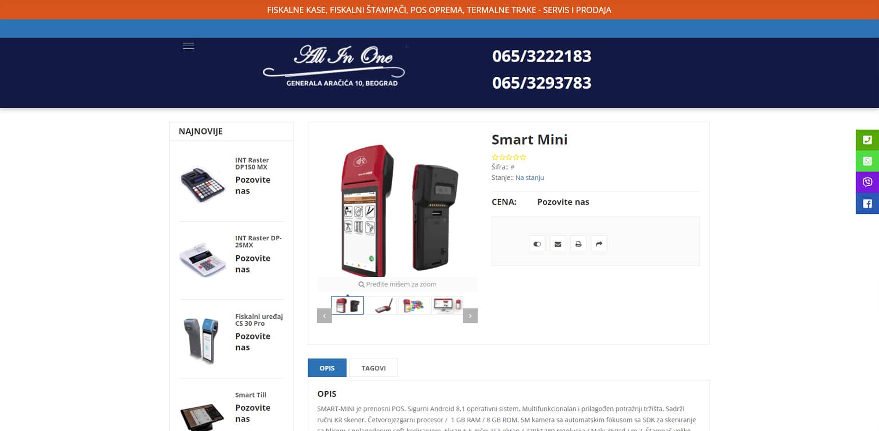
Task: Show previous thumbnails with left arrow
Action: [324, 316]
